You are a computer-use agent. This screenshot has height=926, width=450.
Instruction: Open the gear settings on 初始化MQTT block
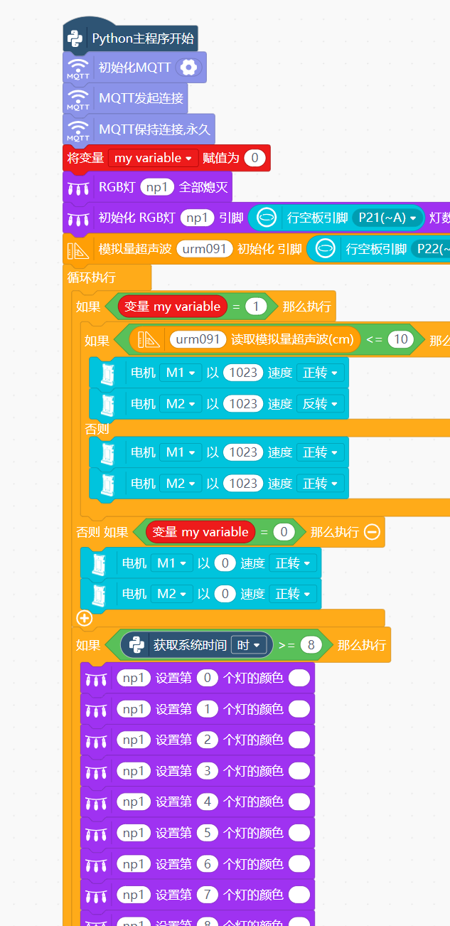click(188, 68)
